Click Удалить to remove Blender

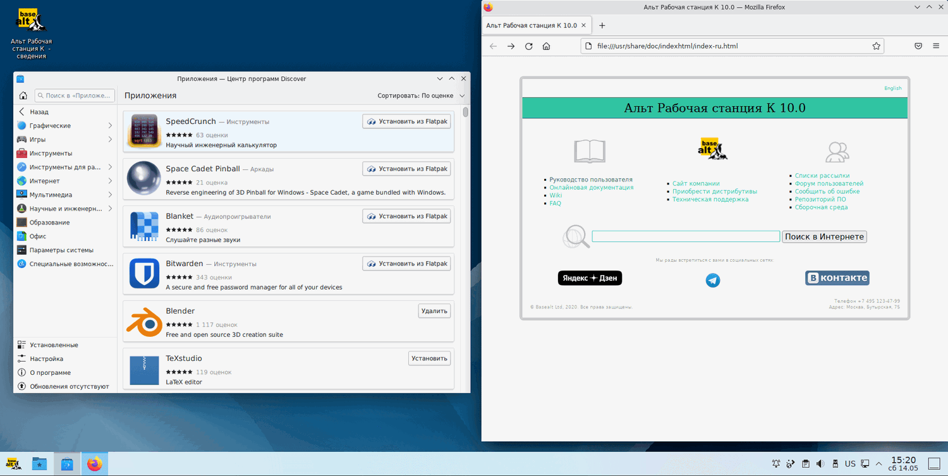[434, 311]
